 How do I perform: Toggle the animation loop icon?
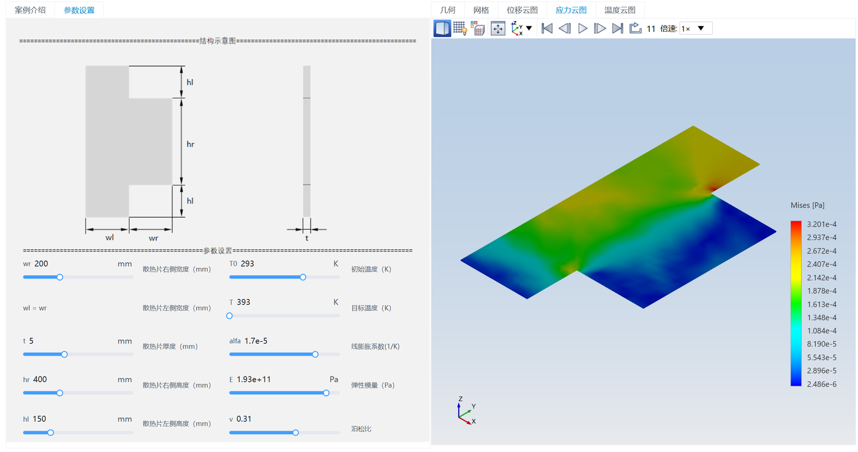click(x=636, y=29)
